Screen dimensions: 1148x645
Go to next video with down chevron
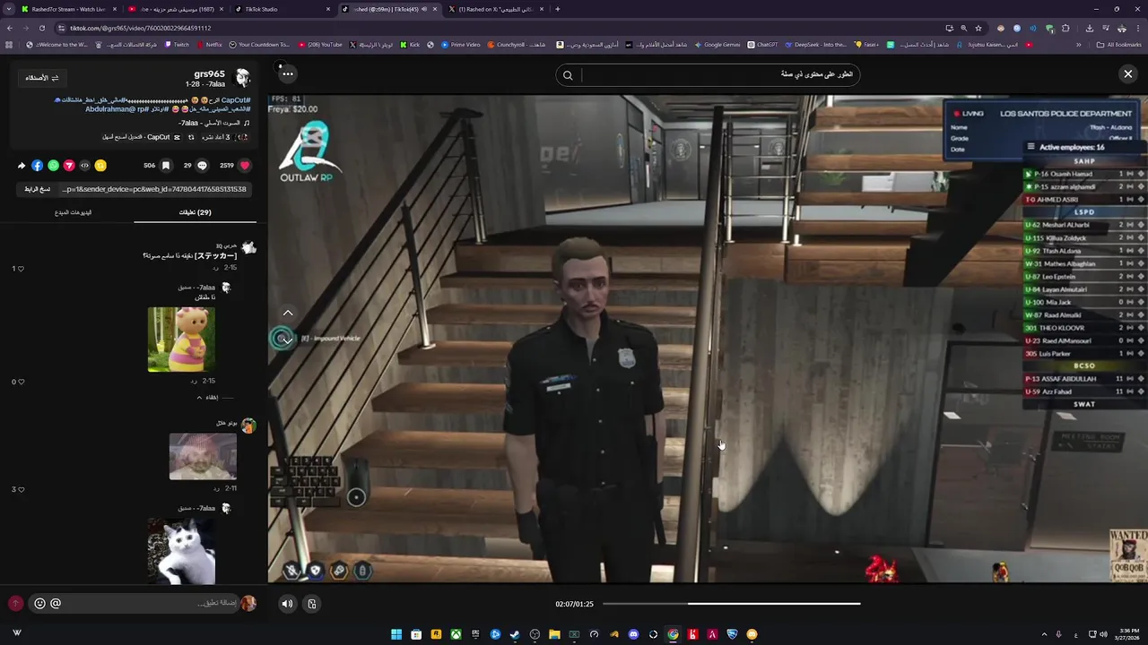[x=288, y=340]
